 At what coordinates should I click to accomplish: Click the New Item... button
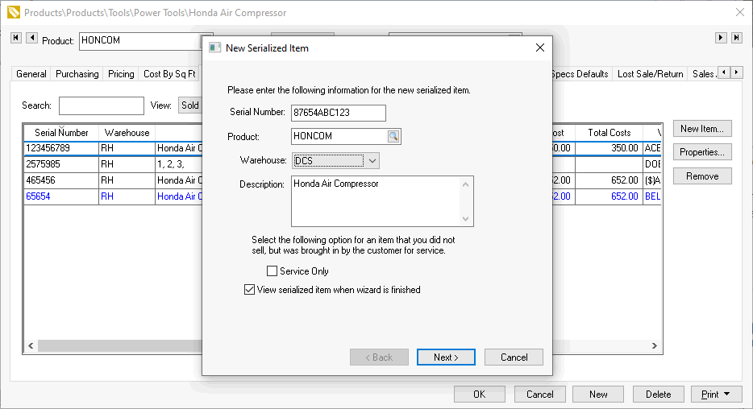point(702,129)
